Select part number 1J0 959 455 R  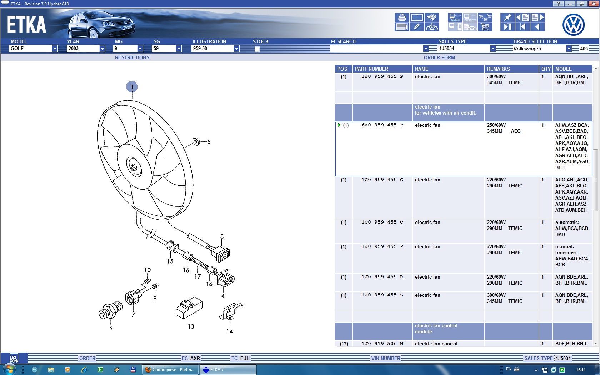[x=382, y=277]
